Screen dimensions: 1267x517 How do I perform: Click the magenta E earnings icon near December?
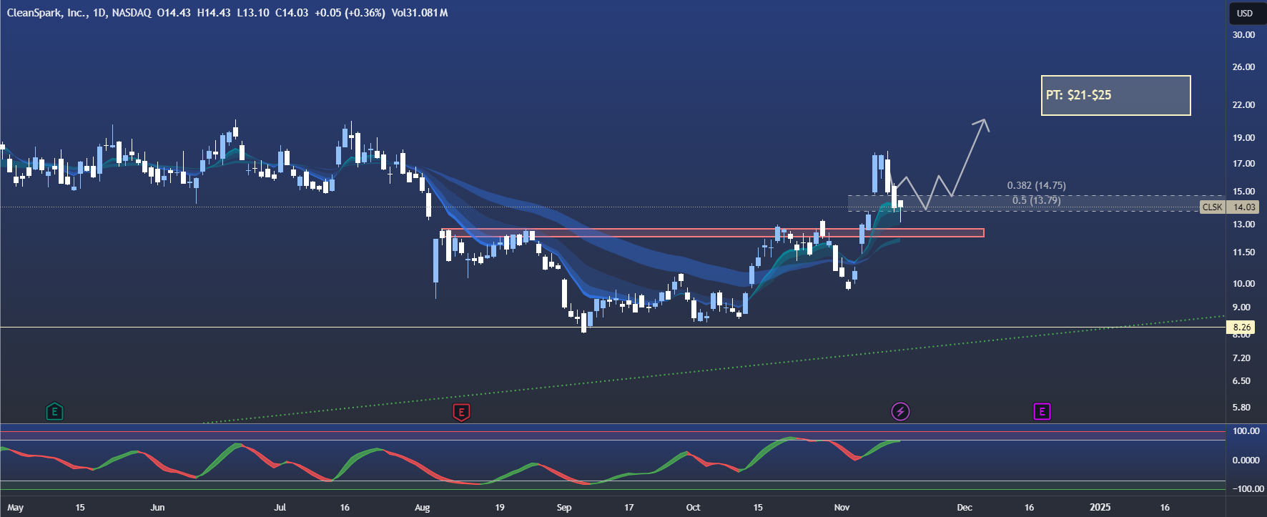[1042, 412]
